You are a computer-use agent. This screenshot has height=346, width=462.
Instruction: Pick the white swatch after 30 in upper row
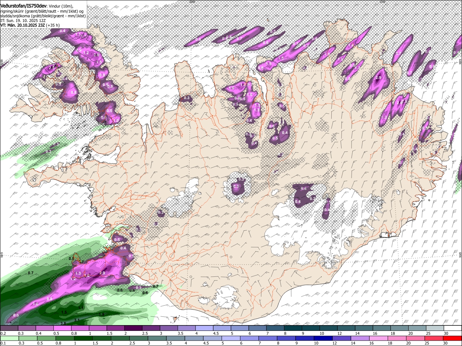pos(452,328)
